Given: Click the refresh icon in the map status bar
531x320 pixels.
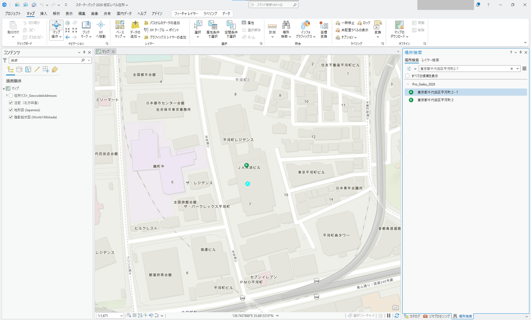Looking at the screenshot, I should (397, 316).
